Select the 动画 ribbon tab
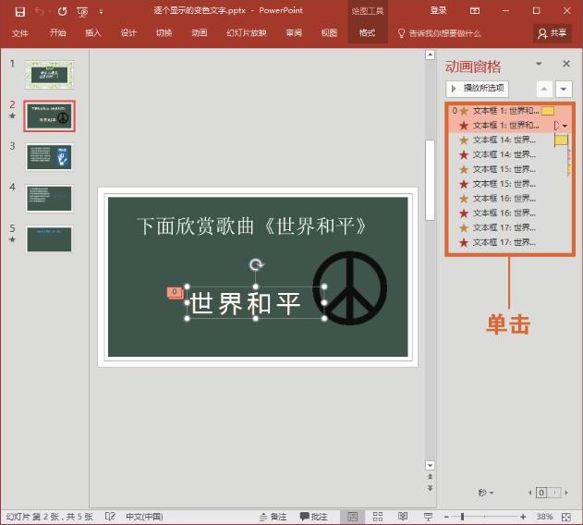 click(200, 32)
